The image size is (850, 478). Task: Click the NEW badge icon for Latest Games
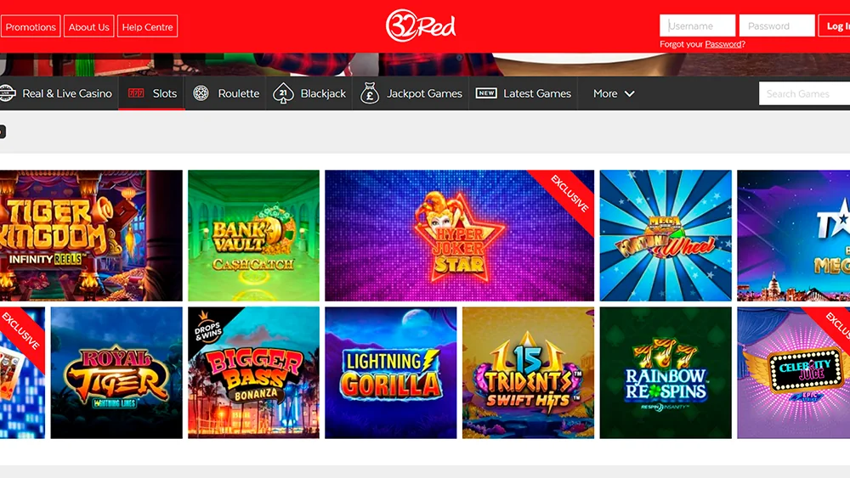(486, 93)
